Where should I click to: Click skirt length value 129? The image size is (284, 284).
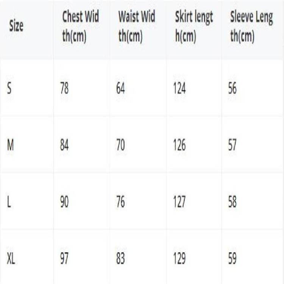(179, 259)
